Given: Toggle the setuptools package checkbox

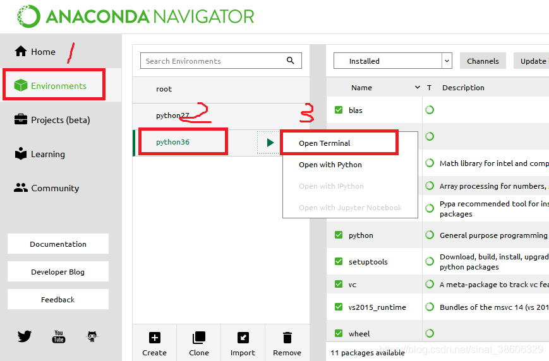Looking at the screenshot, I should 339,261.
